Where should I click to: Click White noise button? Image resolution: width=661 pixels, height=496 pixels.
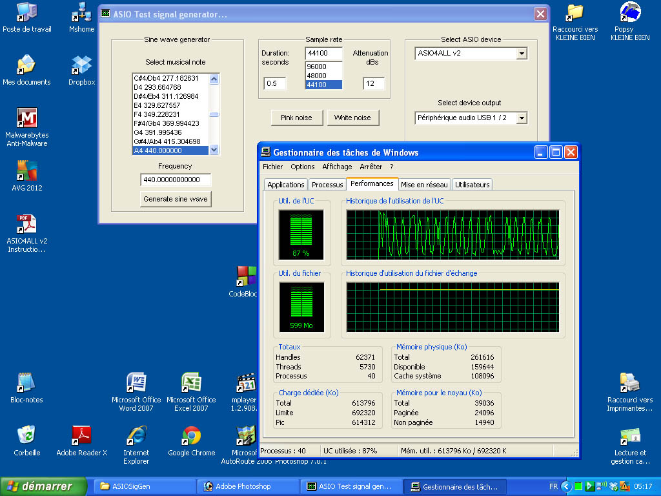(352, 118)
